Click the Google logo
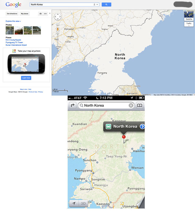The height and width of the screenshot is (214, 195). 13,5
